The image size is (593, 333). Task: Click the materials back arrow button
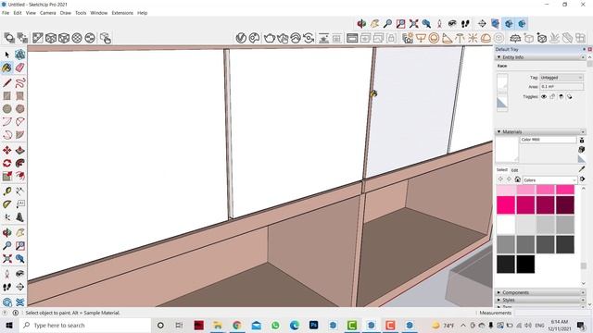pyautogui.click(x=500, y=179)
